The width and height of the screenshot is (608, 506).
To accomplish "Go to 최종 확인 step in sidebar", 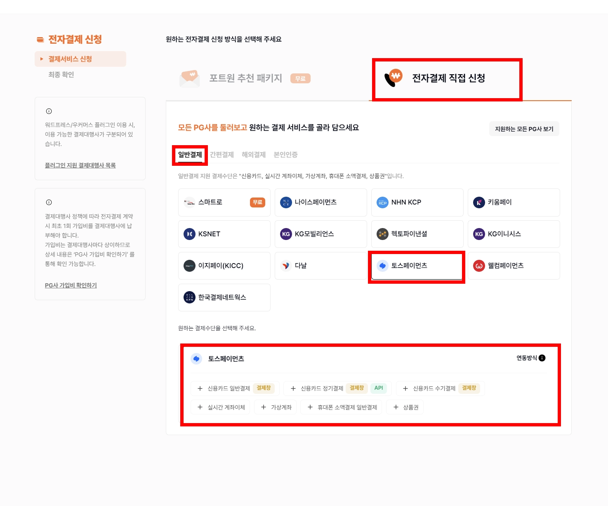I will pos(61,75).
